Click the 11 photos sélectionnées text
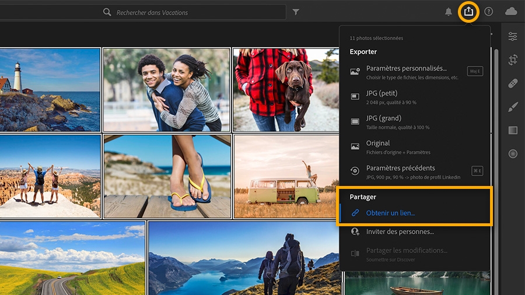The width and height of the screenshot is (525, 295). tap(376, 38)
